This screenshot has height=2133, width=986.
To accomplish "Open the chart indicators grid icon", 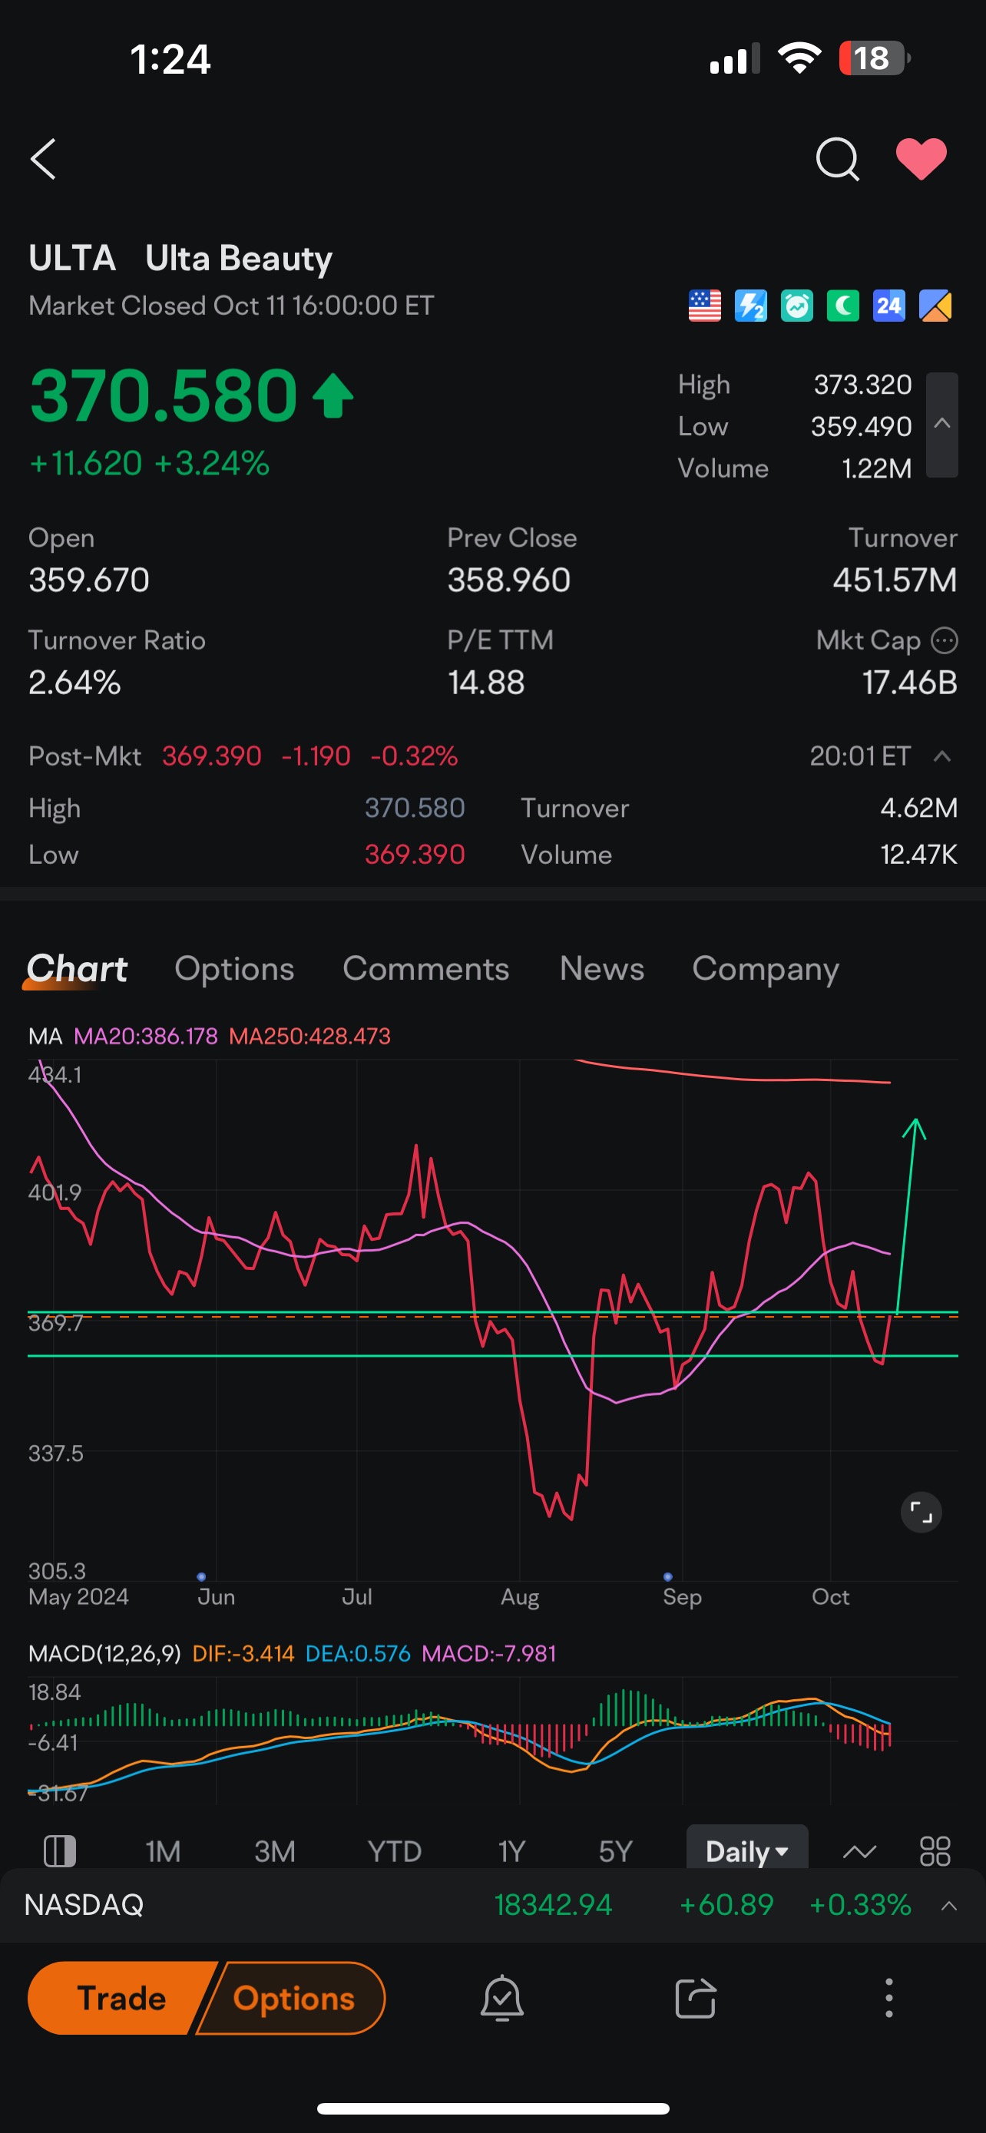I will pos(935,1851).
